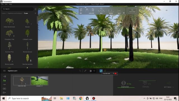Image resolution: width=179 pixels, height=101 pixels.
Task: Select the Austrian Pine tree thumbnail
Action: coord(10,46)
